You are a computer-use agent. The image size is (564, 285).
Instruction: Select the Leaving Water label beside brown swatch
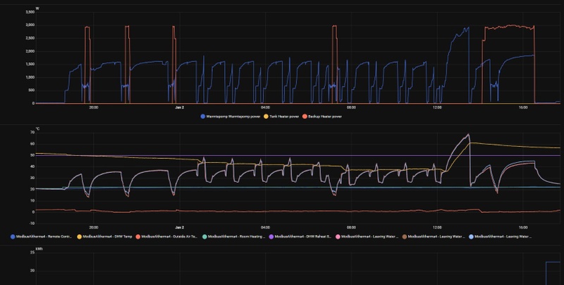click(436, 237)
